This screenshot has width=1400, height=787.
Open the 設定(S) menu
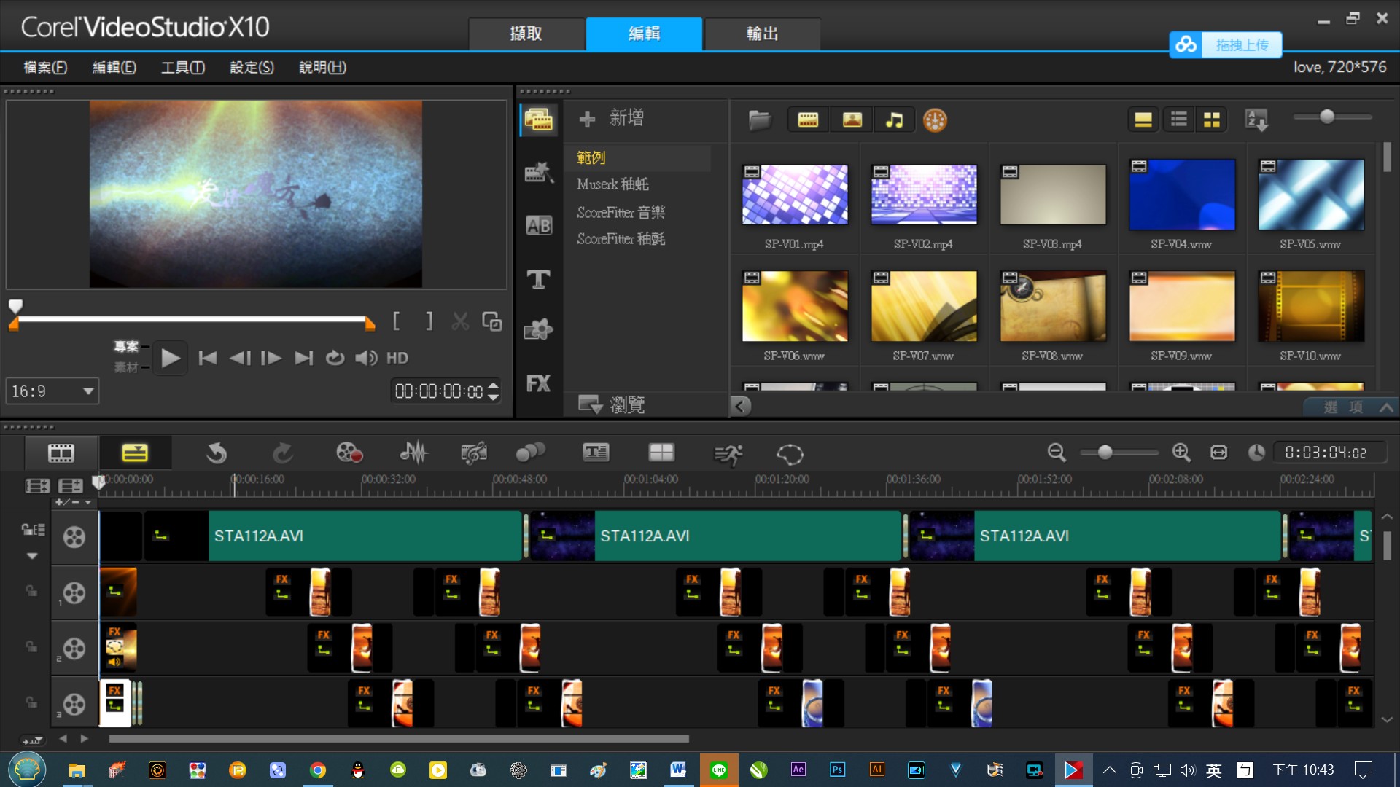[252, 67]
